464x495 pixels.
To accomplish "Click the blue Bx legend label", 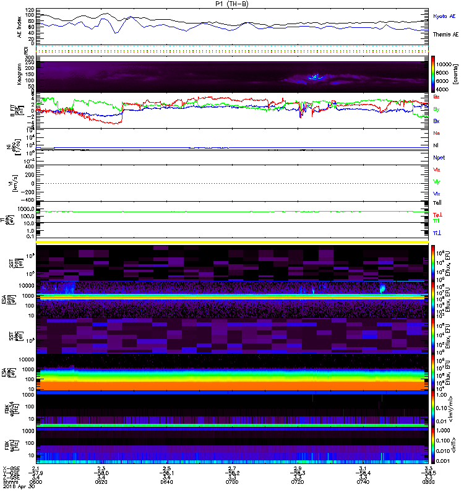I will point(436,121).
